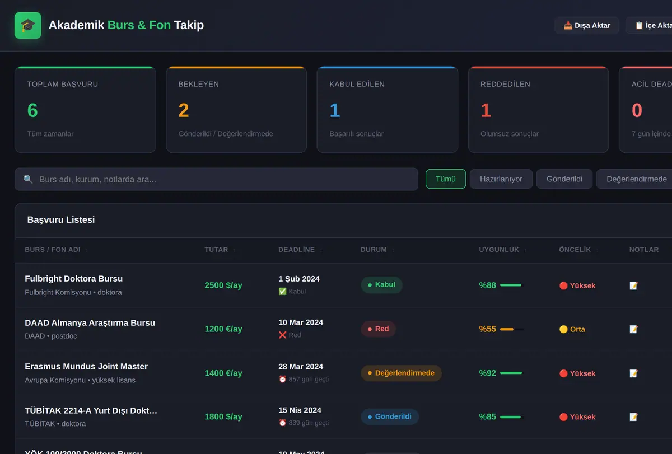Focus the scholarship search input field
672x454 pixels.
[216, 179]
